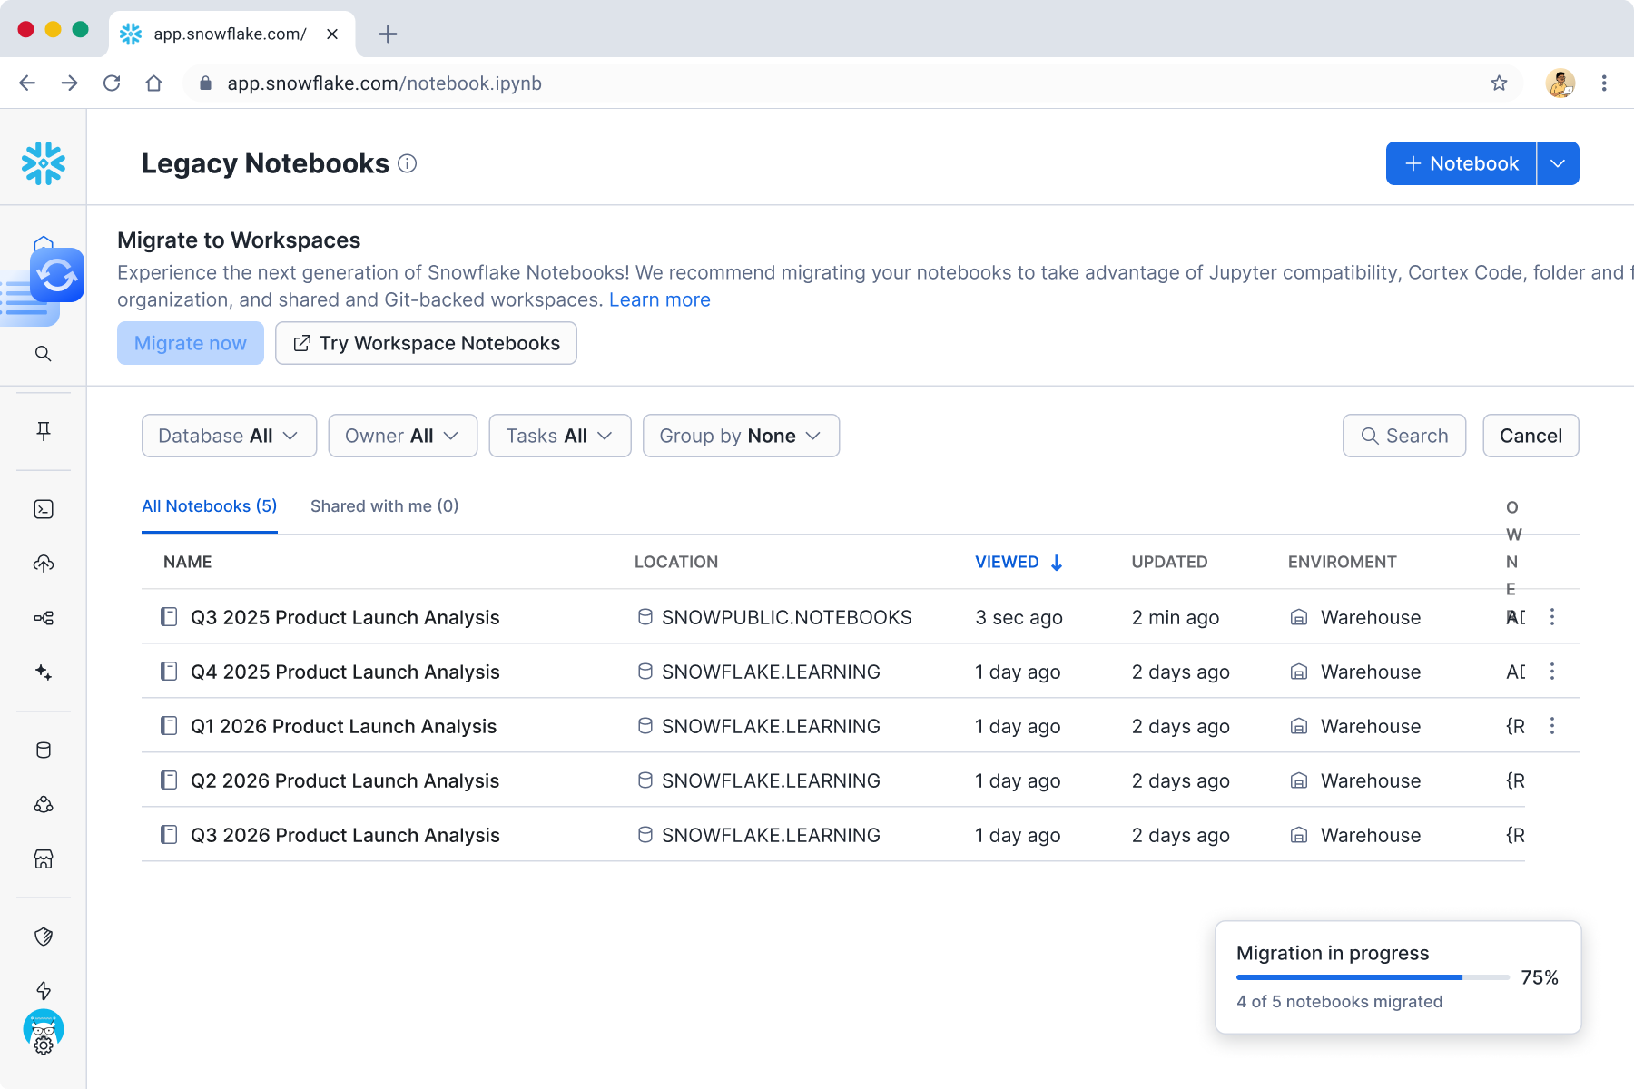Sort by the LOCATION column header
1634x1089 pixels.
click(x=676, y=563)
